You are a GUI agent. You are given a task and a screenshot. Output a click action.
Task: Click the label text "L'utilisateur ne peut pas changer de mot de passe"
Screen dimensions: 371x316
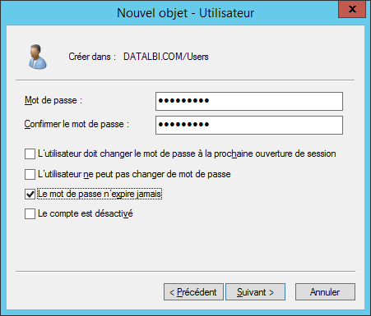(x=134, y=174)
